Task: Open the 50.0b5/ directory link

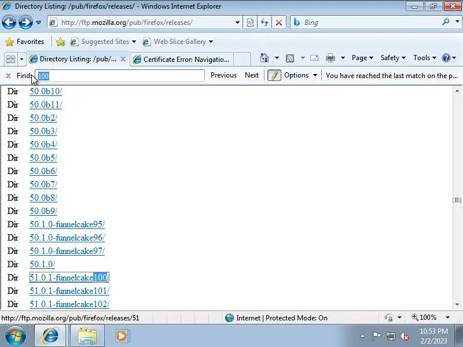Action: point(43,158)
